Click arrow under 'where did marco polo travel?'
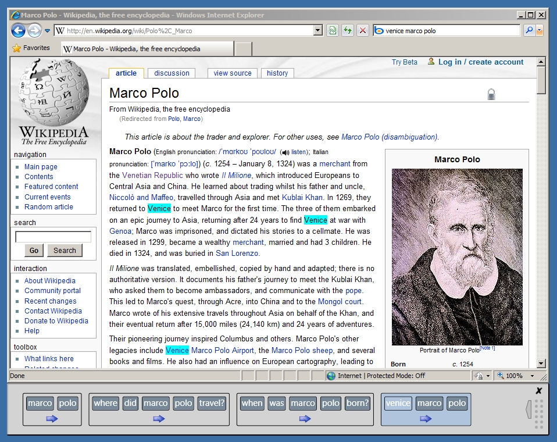Screen dimensions: 557x442 (x=159, y=419)
